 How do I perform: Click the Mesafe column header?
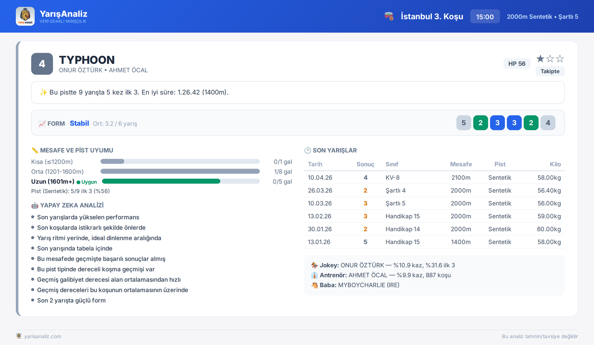point(461,164)
